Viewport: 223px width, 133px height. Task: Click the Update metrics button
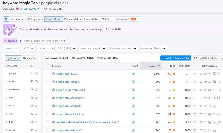click(206, 58)
